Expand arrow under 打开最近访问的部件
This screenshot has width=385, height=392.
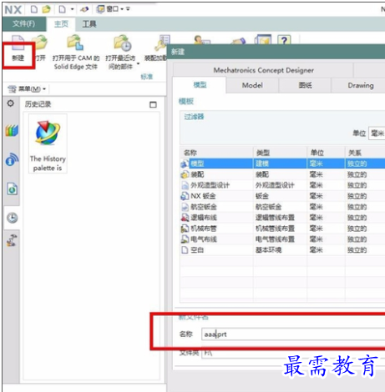click(138, 64)
